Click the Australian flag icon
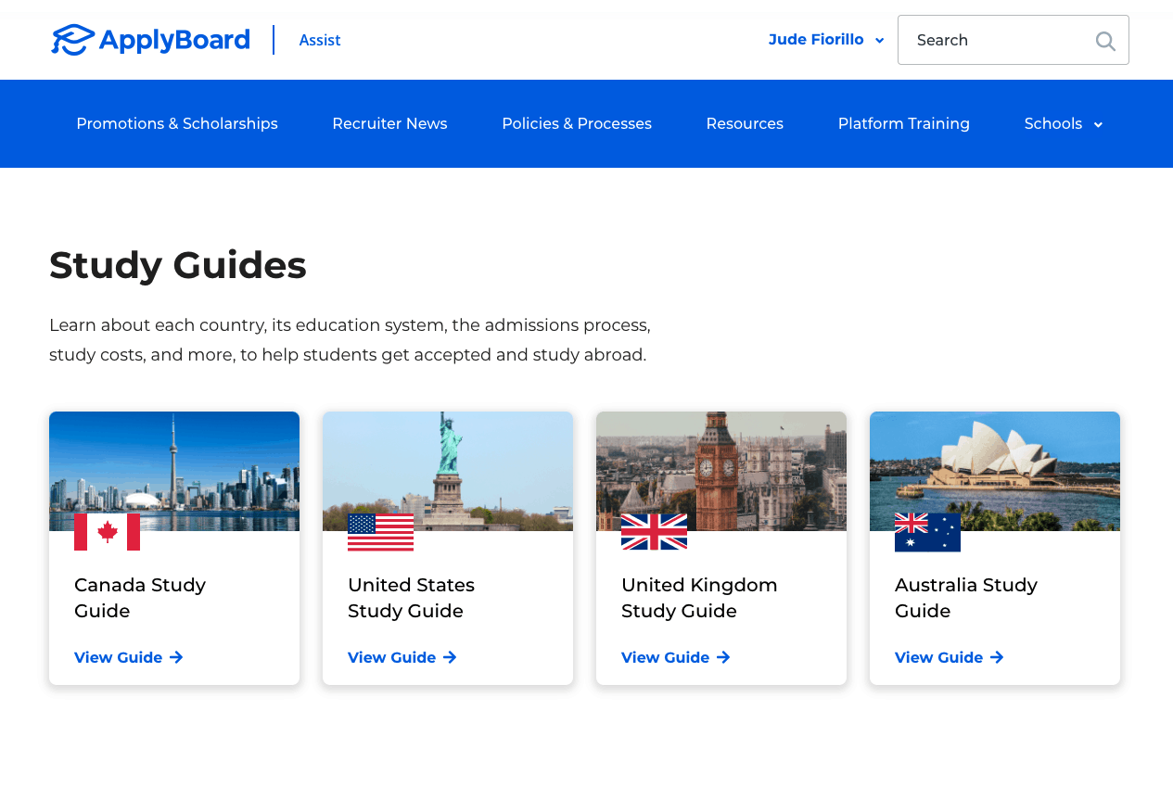Image resolution: width=1173 pixels, height=786 pixels. [x=927, y=532]
